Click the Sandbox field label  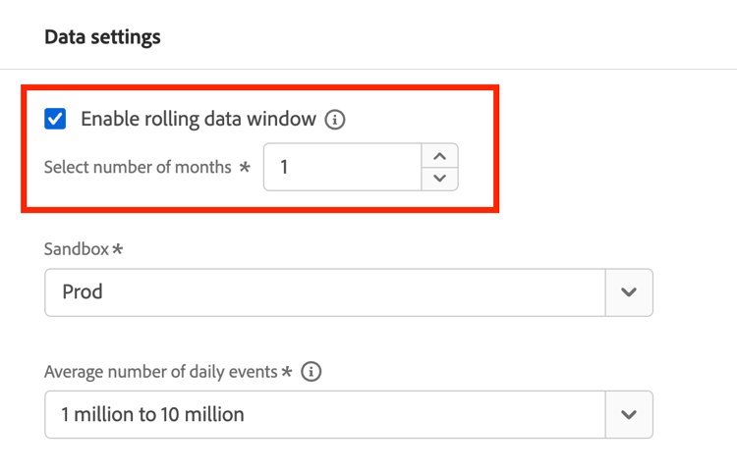click(77, 249)
